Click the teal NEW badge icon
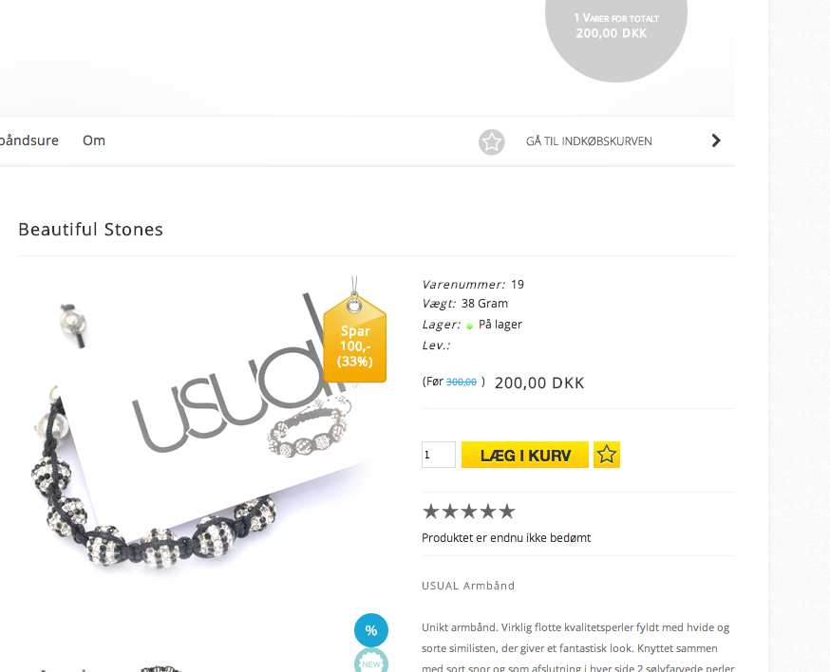This screenshot has width=830, height=672. coord(371,663)
